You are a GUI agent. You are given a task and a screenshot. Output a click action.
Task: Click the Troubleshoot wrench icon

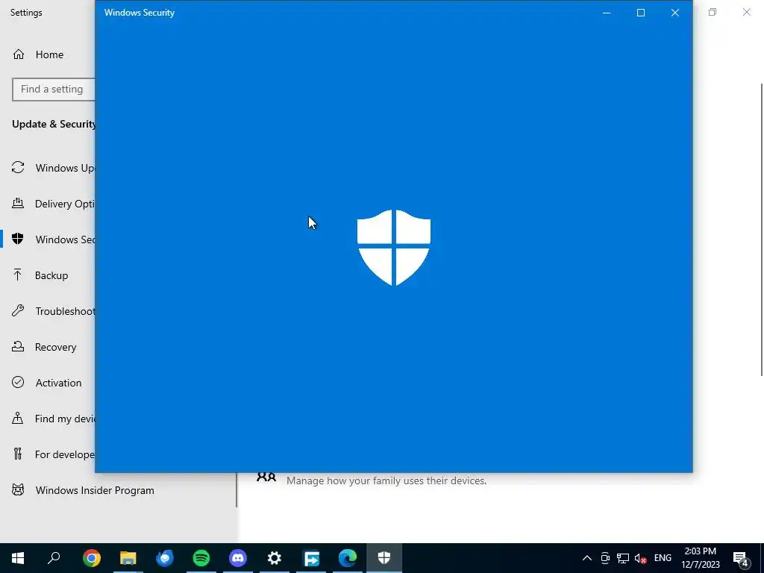point(18,310)
